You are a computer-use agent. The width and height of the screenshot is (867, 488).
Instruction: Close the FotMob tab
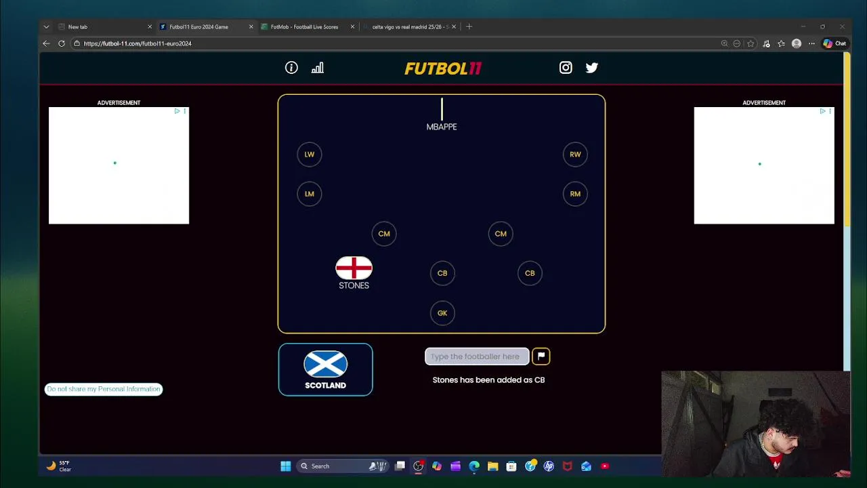click(352, 26)
